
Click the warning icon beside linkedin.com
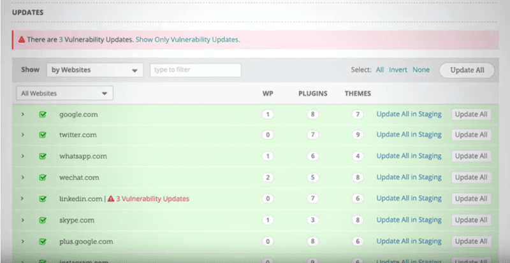pos(111,198)
